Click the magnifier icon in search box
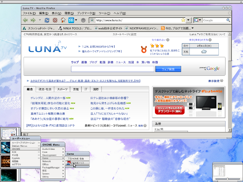Viewport: 243px width, 182px height. point(228,20)
